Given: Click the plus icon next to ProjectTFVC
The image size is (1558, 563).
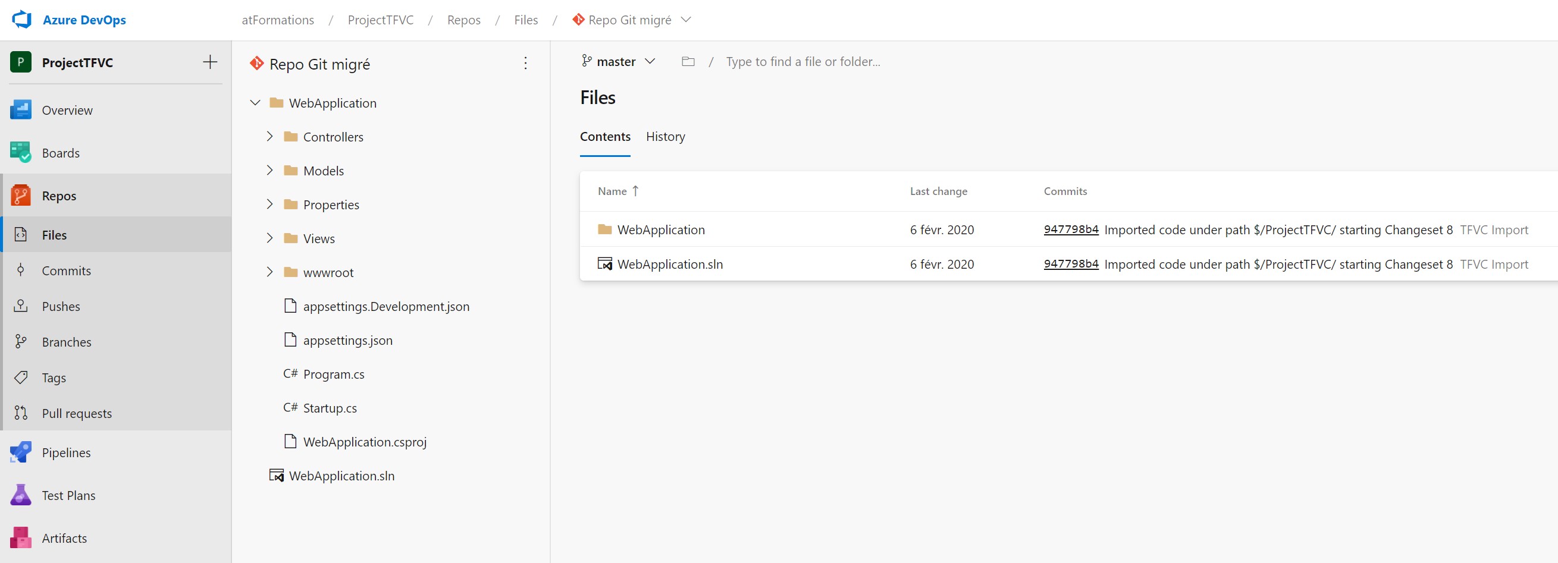Looking at the screenshot, I should click(210, 62).
